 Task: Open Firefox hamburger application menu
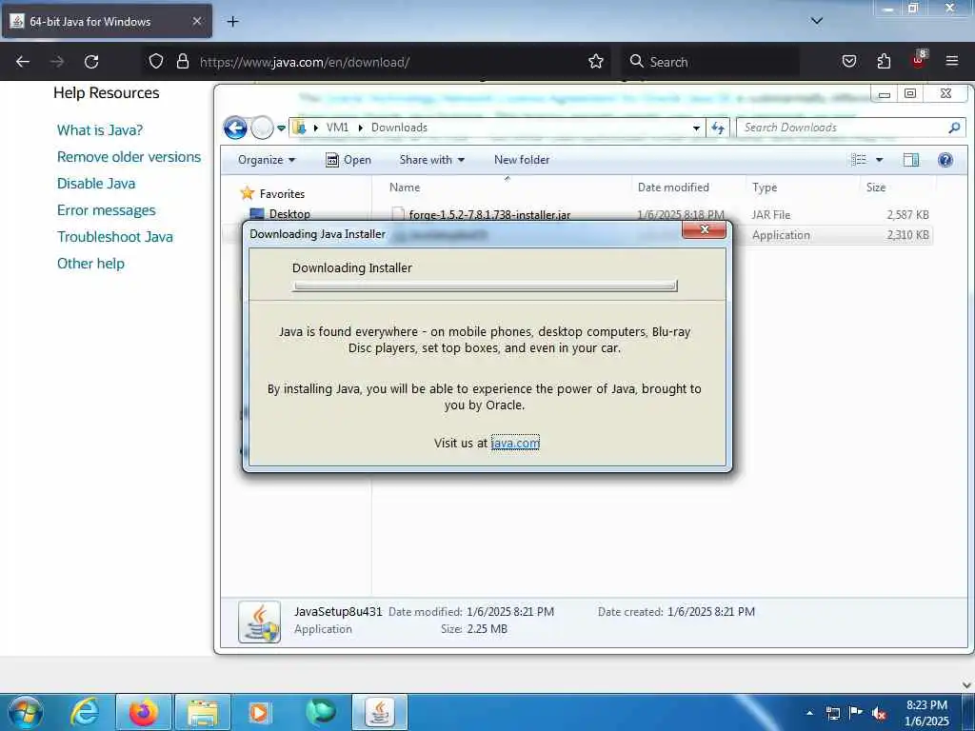coord(952,61)
